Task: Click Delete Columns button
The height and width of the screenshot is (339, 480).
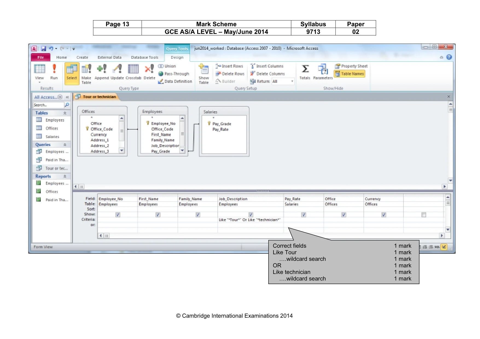Action: [267, 74]
